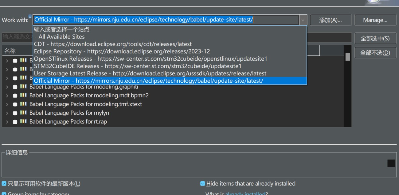Click the black square icon in 详细信息 panel

pos(391,163)
